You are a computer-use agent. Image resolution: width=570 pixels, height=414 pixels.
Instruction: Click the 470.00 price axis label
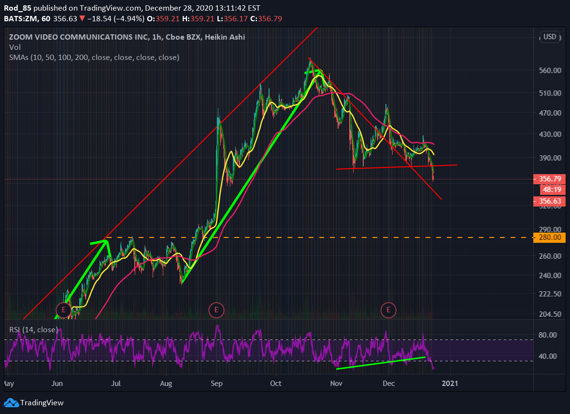(550, 113)
